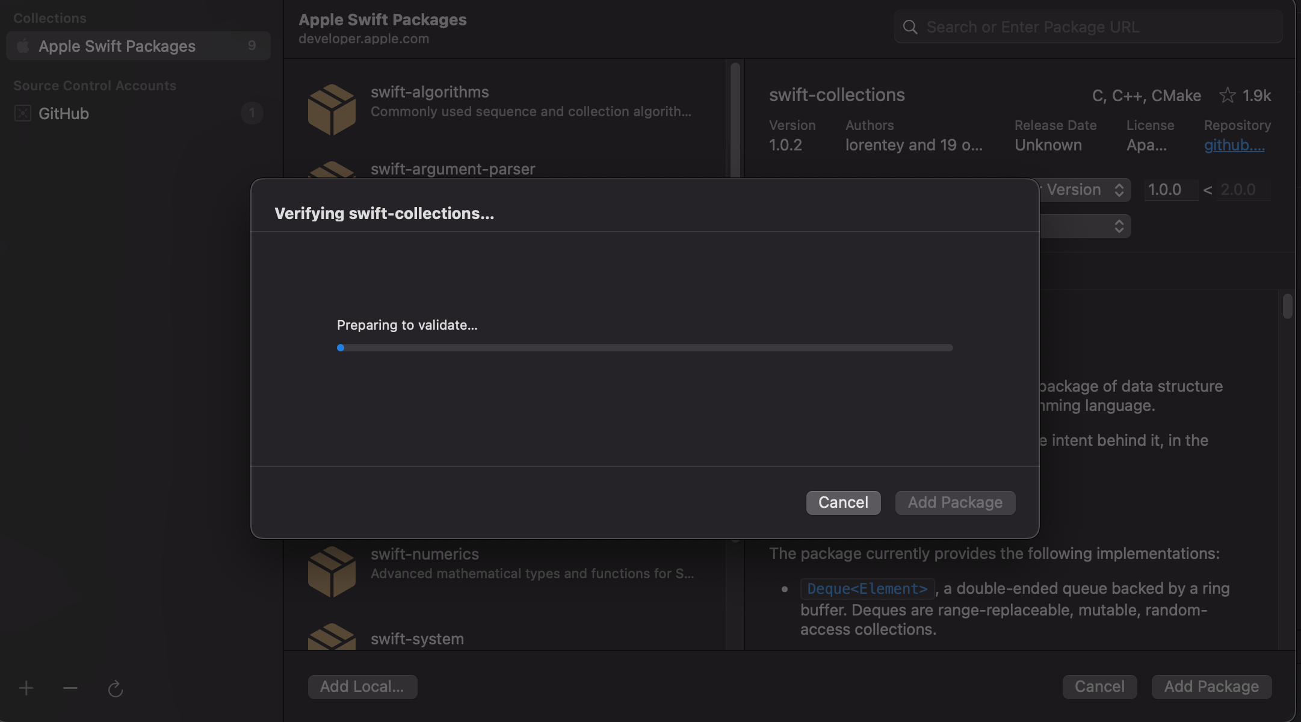The height and width of the screenshot is (722, 1301).
Task: Click the swift-numerics package box icon
Action: tap(332, 571)
